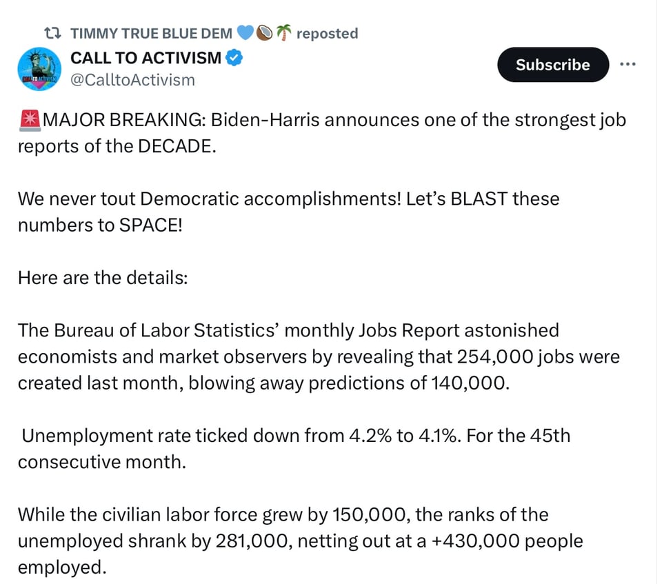The width and height of the screenshot is (662, 584).
Task: Open the Call to Activism profile avatar
Action: (41, 69)
